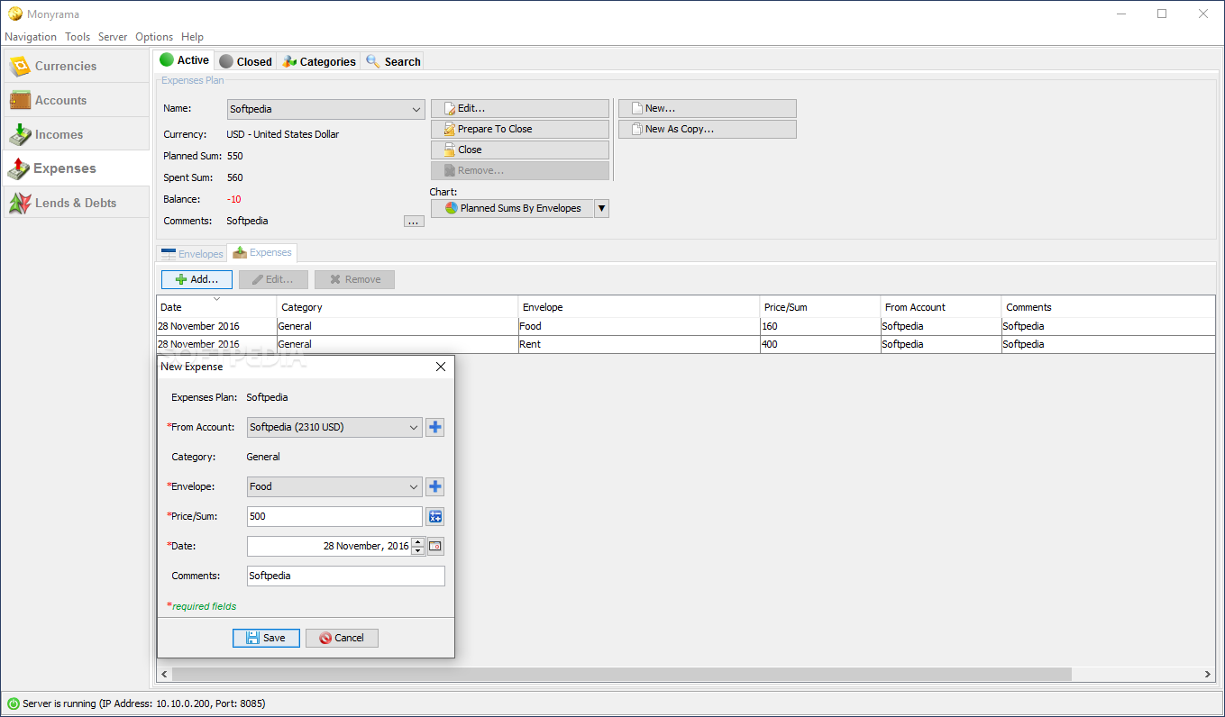Open the chart type arrow dropdown
Viewport: 1225px width, 717px height.
coord(602,209)
